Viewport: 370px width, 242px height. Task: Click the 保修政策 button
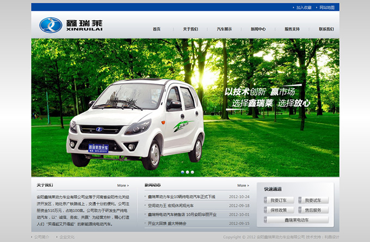279,210
